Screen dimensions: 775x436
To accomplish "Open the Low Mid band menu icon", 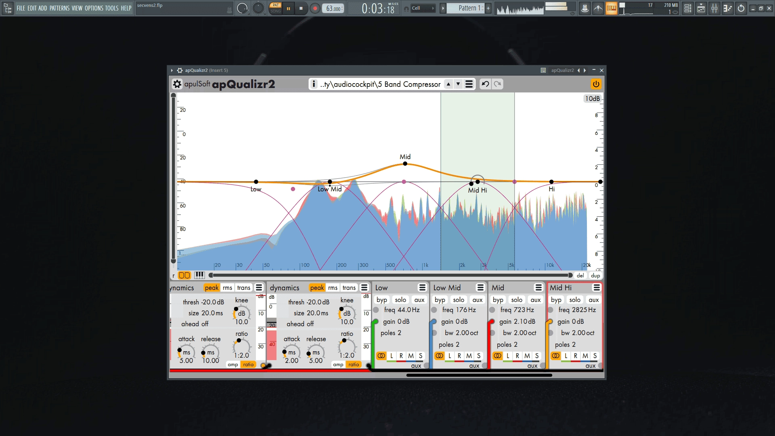I will coord(480,287).
